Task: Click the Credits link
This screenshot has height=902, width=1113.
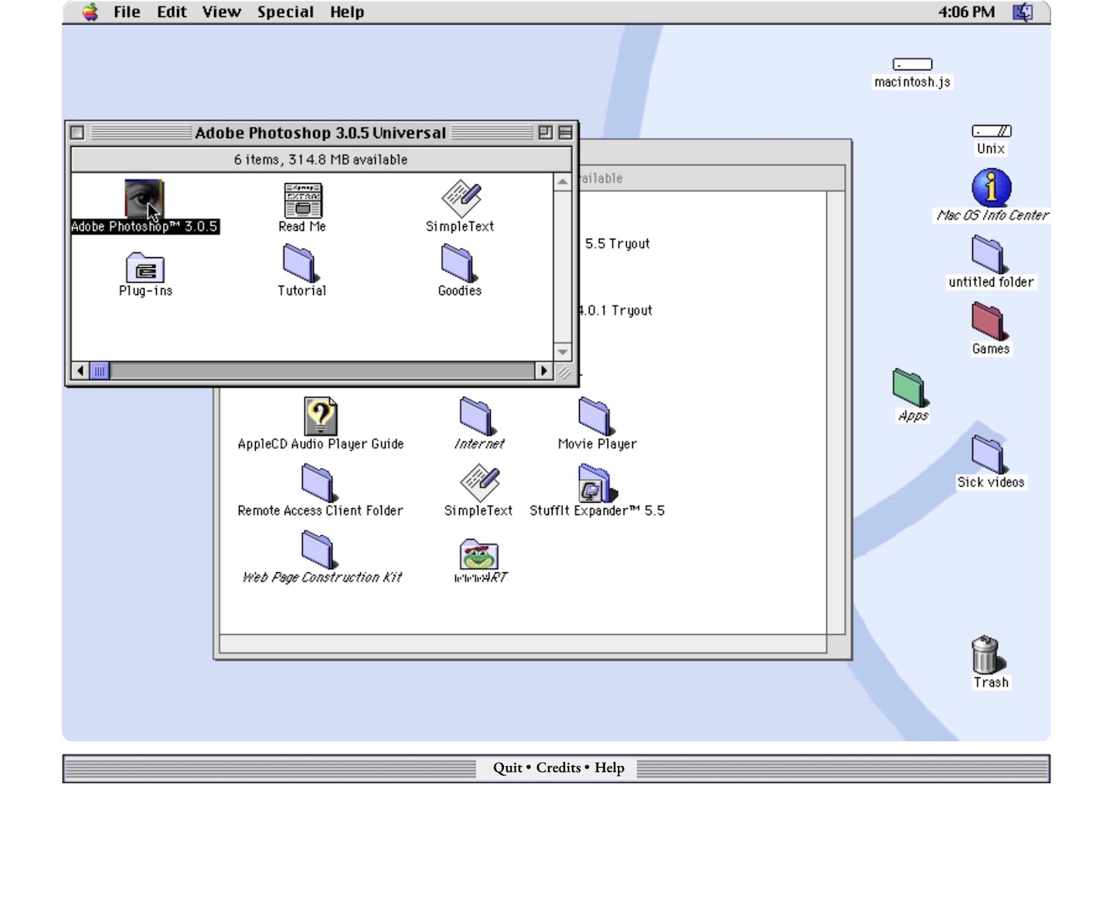Action: tap(558, 768)
